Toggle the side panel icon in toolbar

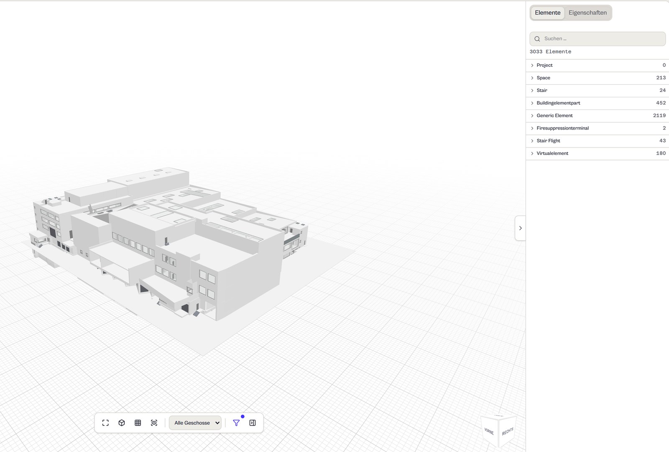(253, 423)
